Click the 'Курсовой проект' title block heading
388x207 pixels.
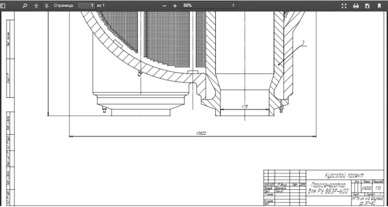pos(344,175)
